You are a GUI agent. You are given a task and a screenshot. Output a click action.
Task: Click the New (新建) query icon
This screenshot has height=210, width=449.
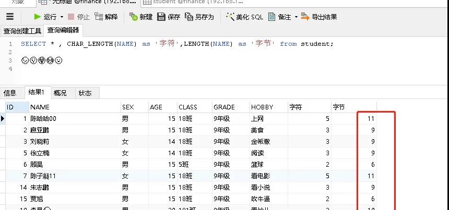click(x=134, y=17)
